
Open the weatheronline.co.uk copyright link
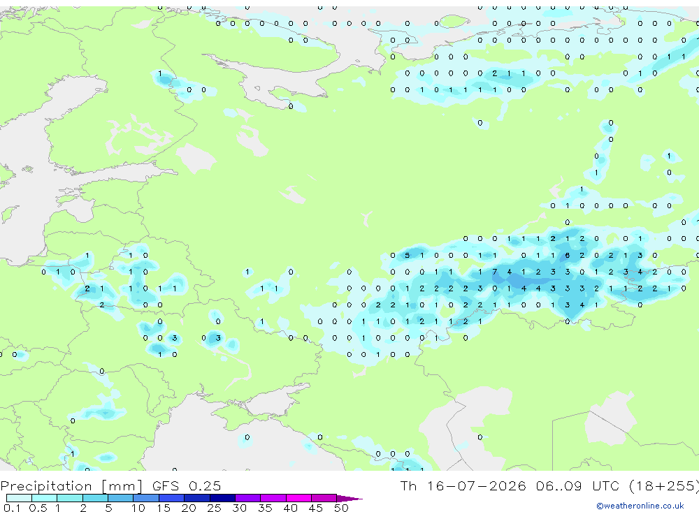640,506
